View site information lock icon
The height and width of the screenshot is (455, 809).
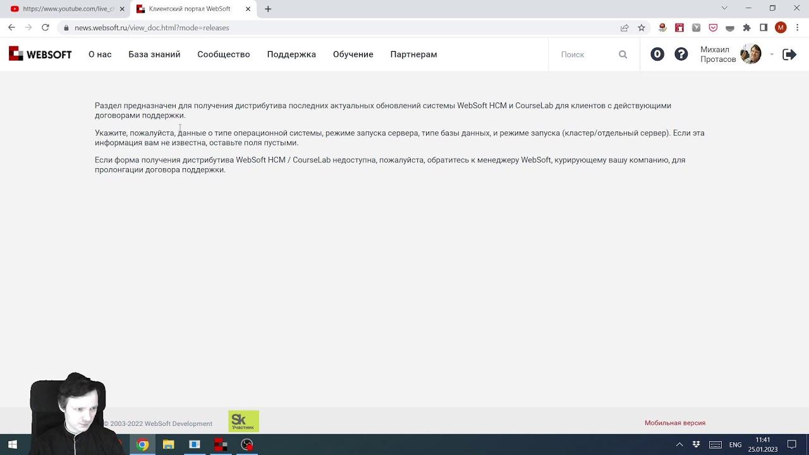point(66,28)
